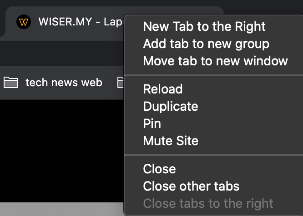Image resolution: width=303 pixels, height=216 pixels.
Task: Click the gray strip beneath the black page
Action: [62, 209]
